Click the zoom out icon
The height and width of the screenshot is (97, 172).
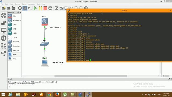[81, 8]
